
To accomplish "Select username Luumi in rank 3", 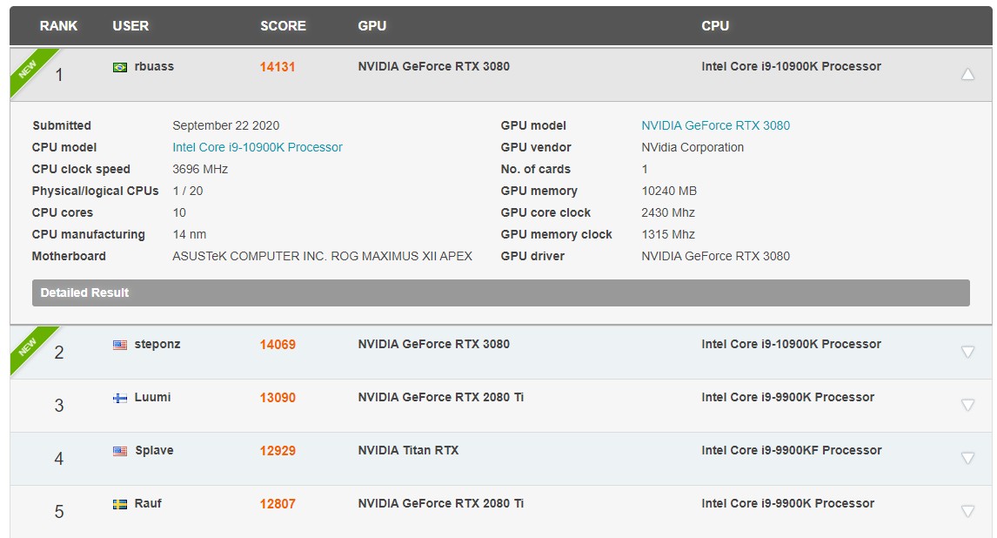I will coord(152,398).
